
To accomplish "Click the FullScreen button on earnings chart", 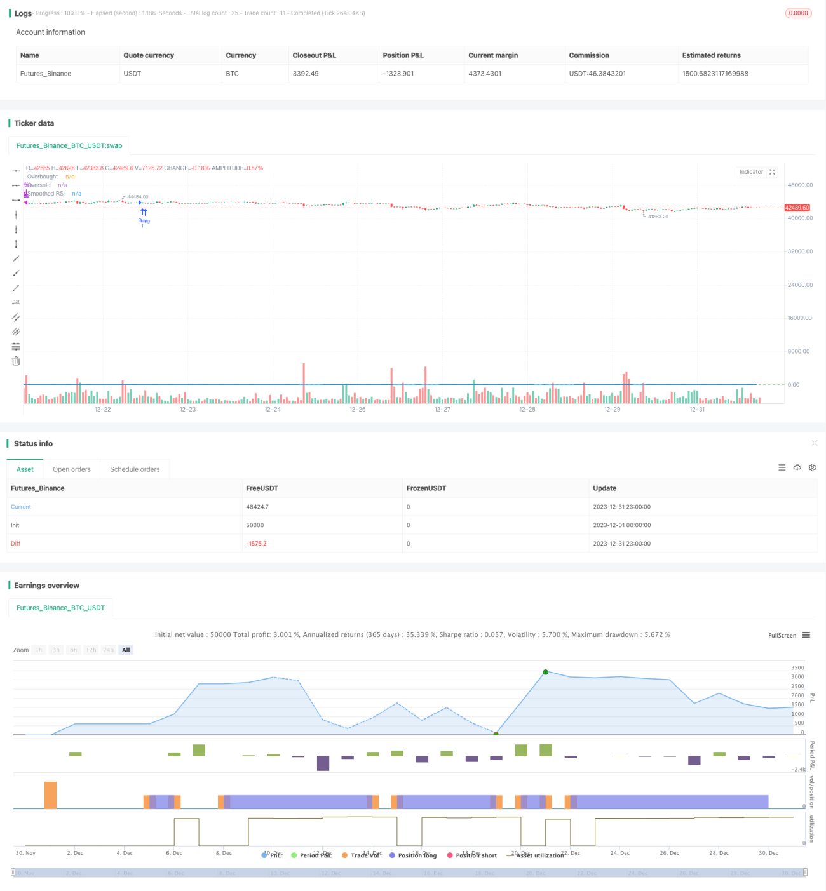I will tap(782, 635).
